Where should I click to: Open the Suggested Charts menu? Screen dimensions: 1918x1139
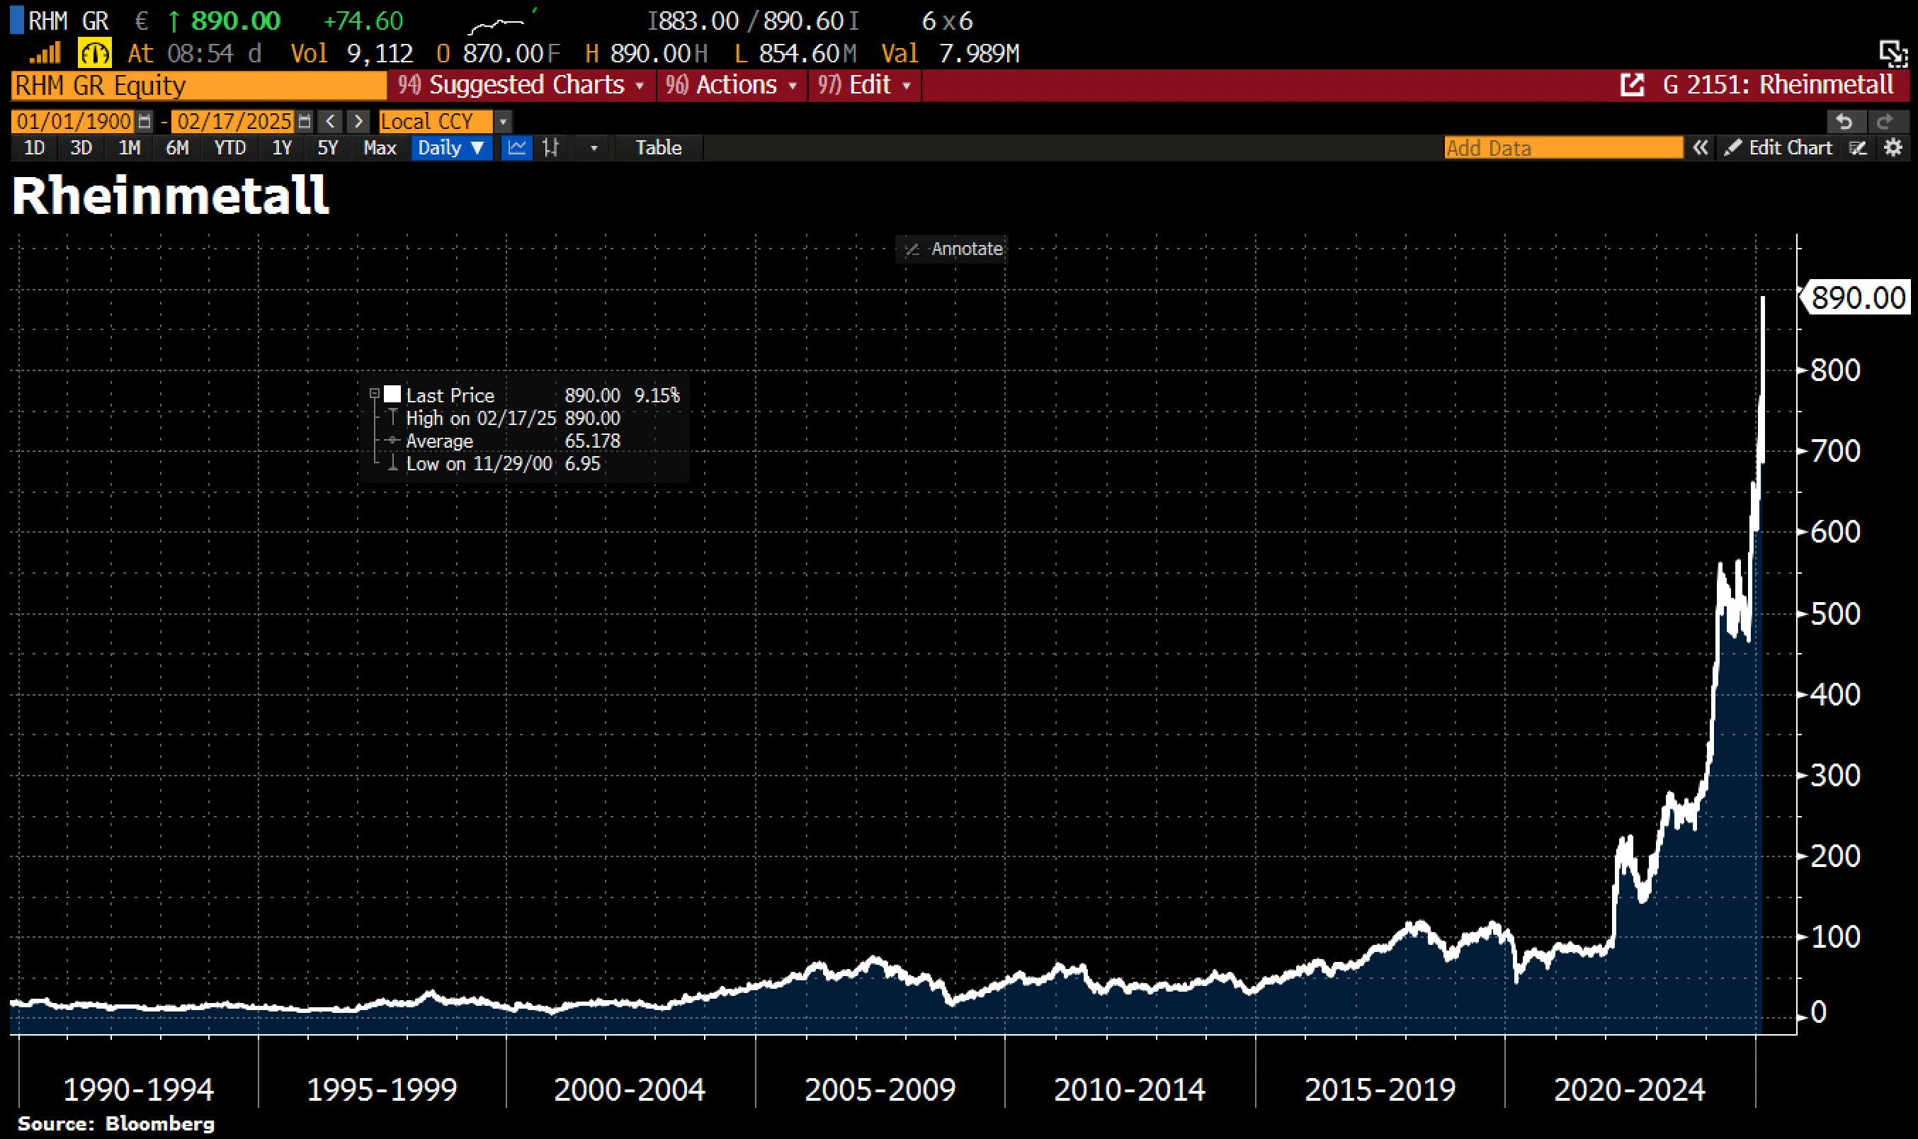(525, 84)
